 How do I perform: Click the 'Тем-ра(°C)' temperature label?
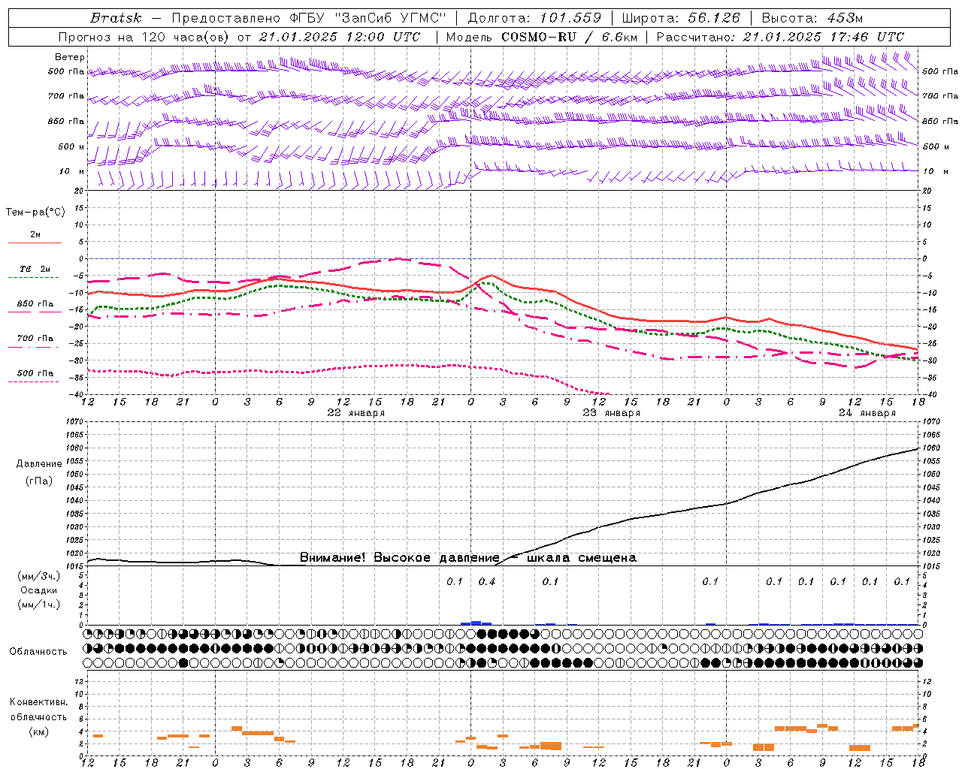(x=35, y=212)
